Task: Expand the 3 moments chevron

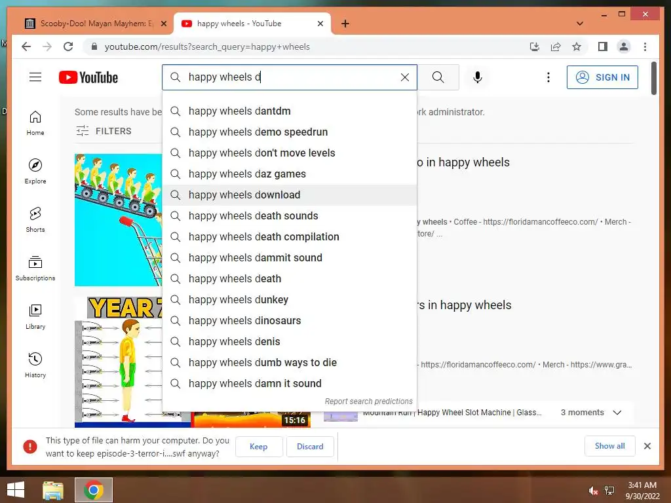Action: (617, 413)
